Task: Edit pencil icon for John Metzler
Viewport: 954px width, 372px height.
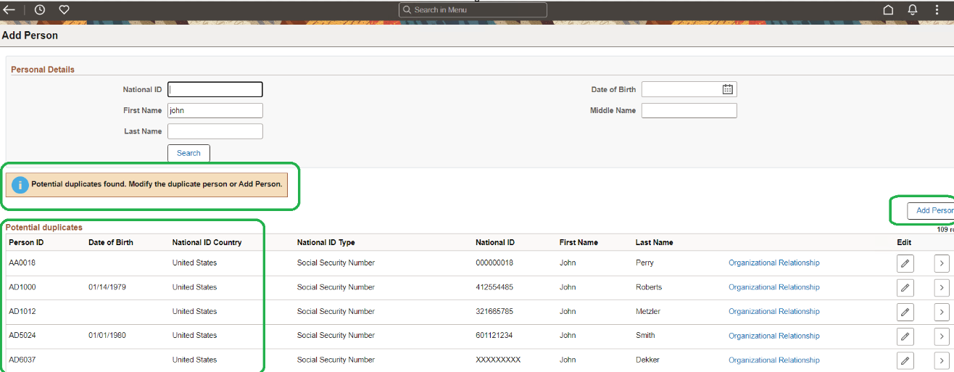Action: [x=905, y=312]
